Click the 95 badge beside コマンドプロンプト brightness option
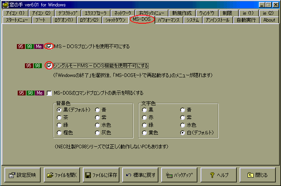This screenshot has height=186, width=281. tap(21, 93)
